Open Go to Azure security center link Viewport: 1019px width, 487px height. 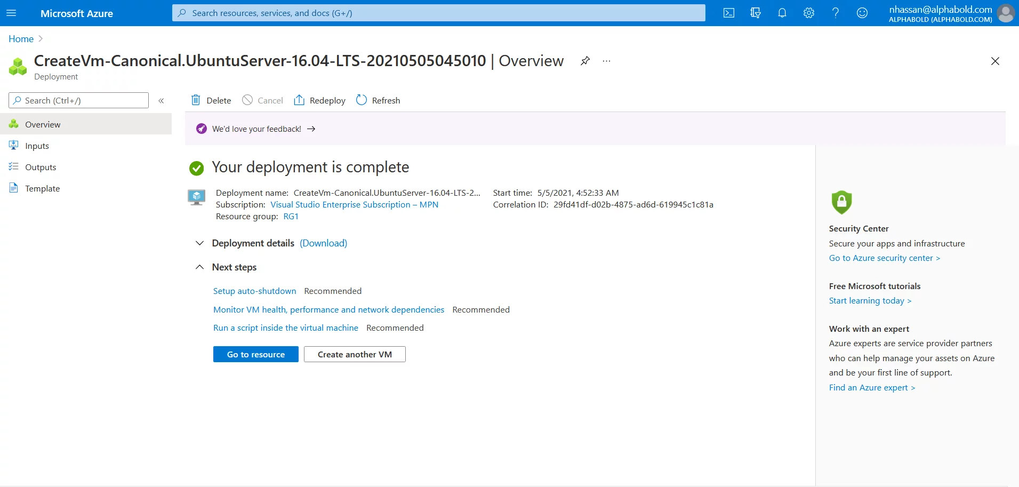884,258
